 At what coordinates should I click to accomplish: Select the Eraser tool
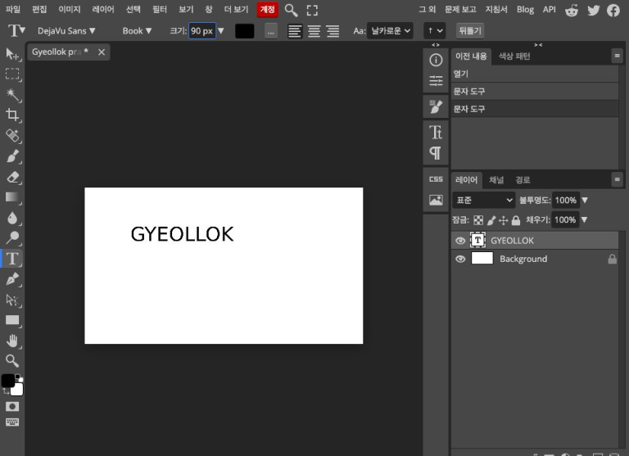(12, 177)
